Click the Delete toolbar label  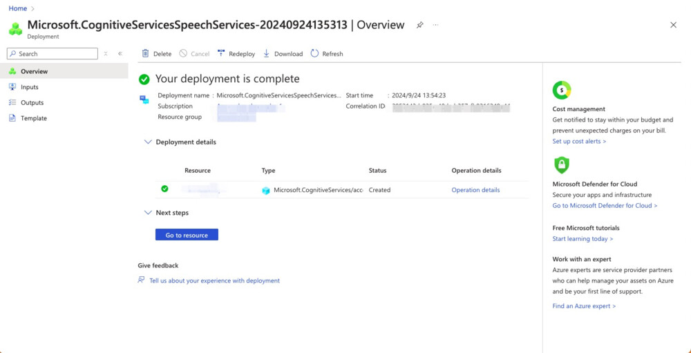[162, 54]
